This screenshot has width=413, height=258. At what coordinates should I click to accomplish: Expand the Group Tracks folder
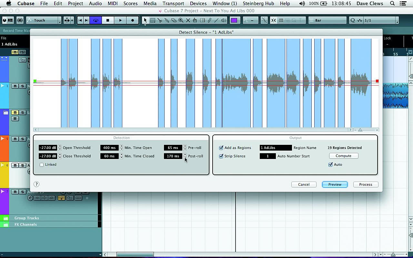click(6, 218)
